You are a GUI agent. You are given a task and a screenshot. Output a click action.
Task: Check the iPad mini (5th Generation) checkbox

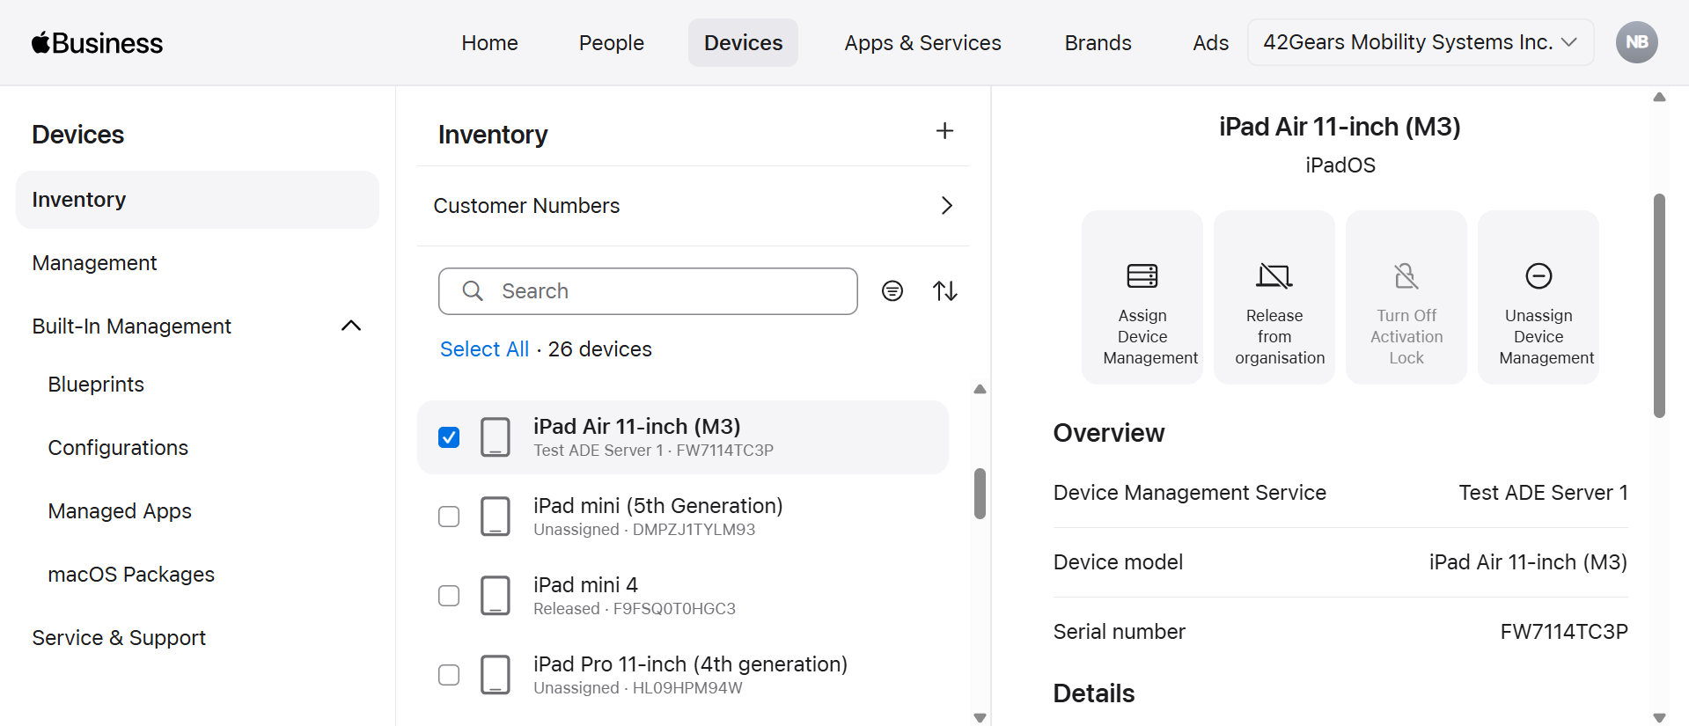point(449,517)
